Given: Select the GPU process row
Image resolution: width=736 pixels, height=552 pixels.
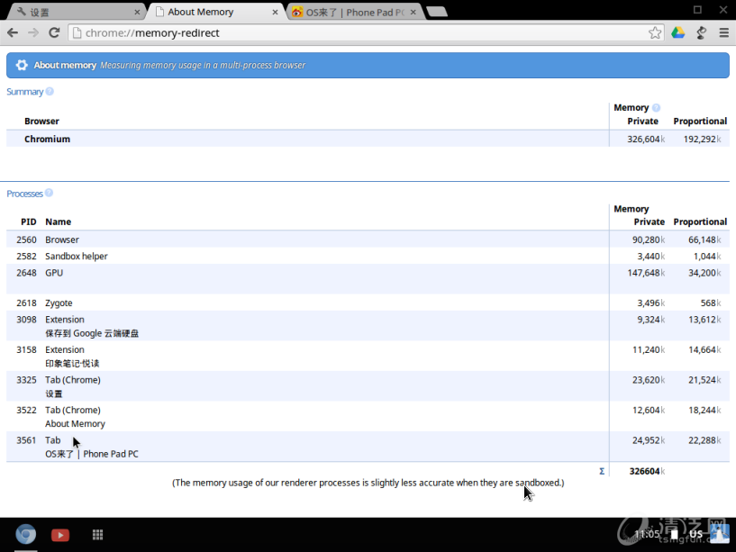Looking at the screenshot, I should coord(306,273).
